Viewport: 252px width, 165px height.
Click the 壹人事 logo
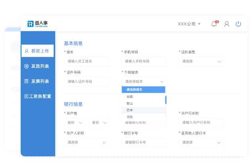tap(37, 24)
